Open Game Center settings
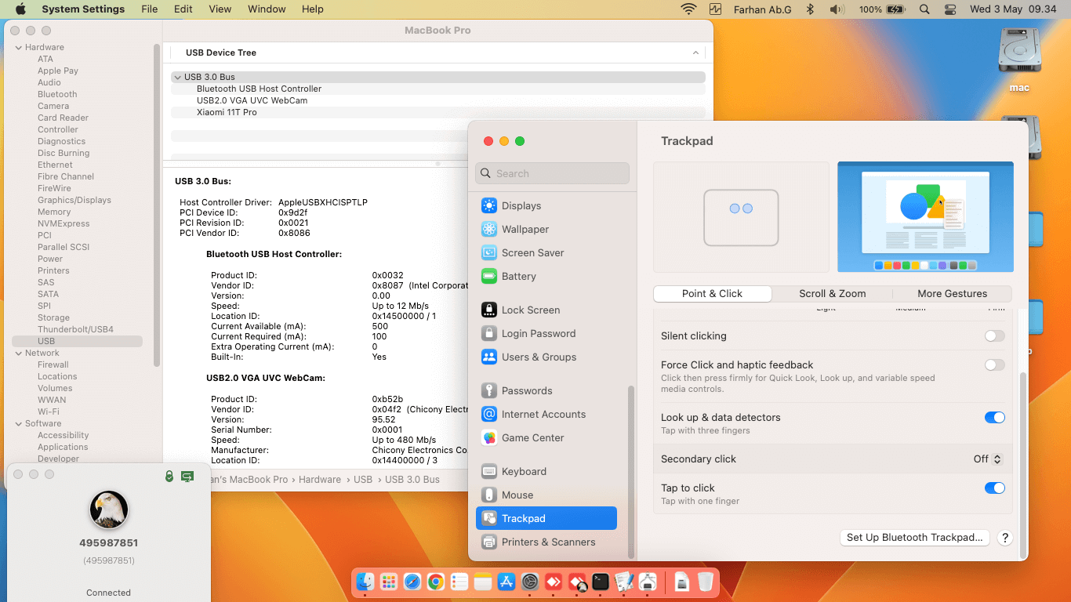This screenshot has width=1071, height=602. (x=532, y=437)
